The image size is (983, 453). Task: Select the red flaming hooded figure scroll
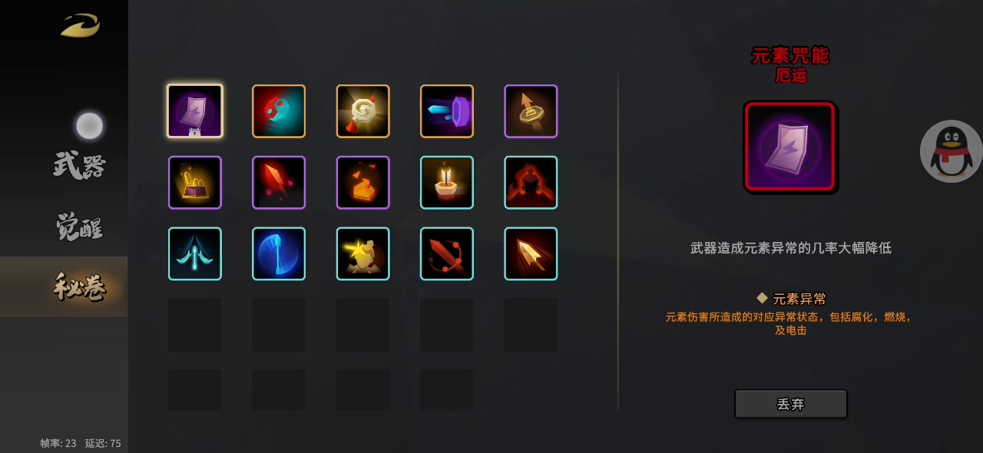pyautogui.click(x=531, y=183)
